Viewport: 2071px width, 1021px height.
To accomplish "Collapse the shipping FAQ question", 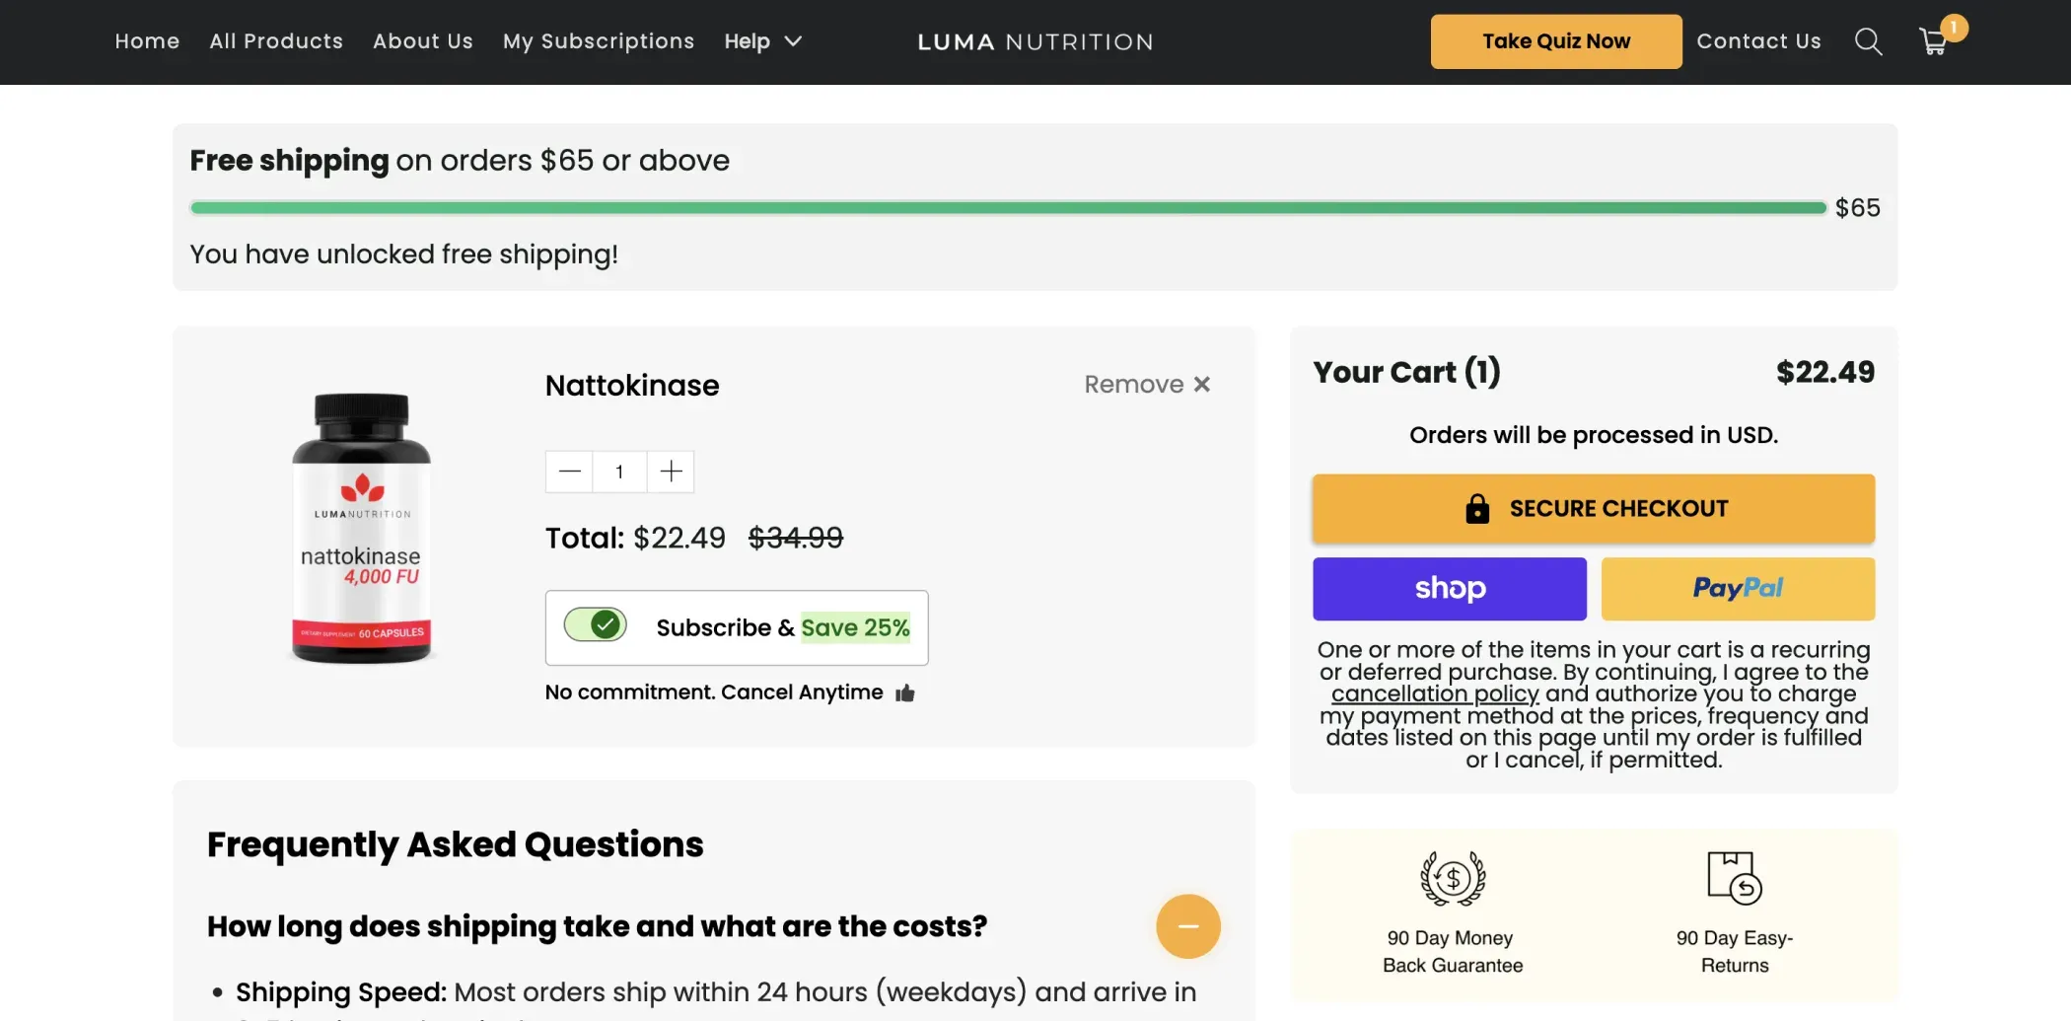I will (x=1187, y=926).
